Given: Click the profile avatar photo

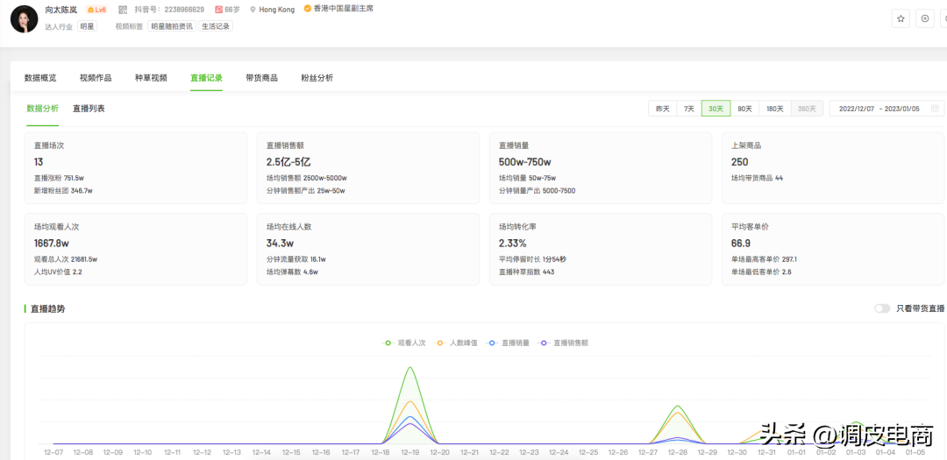Looking at the screenshot, I should (x=25, y=18).
